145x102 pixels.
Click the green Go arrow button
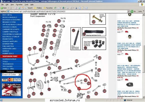(132, 11)
